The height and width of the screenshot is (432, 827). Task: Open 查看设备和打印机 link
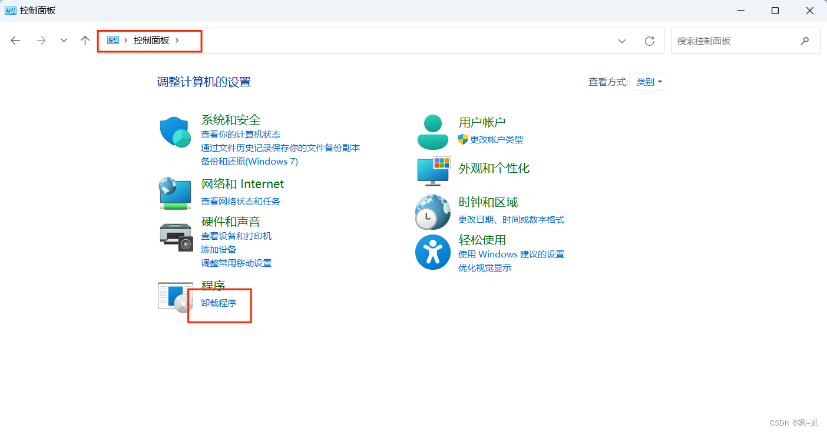(236, 236)
